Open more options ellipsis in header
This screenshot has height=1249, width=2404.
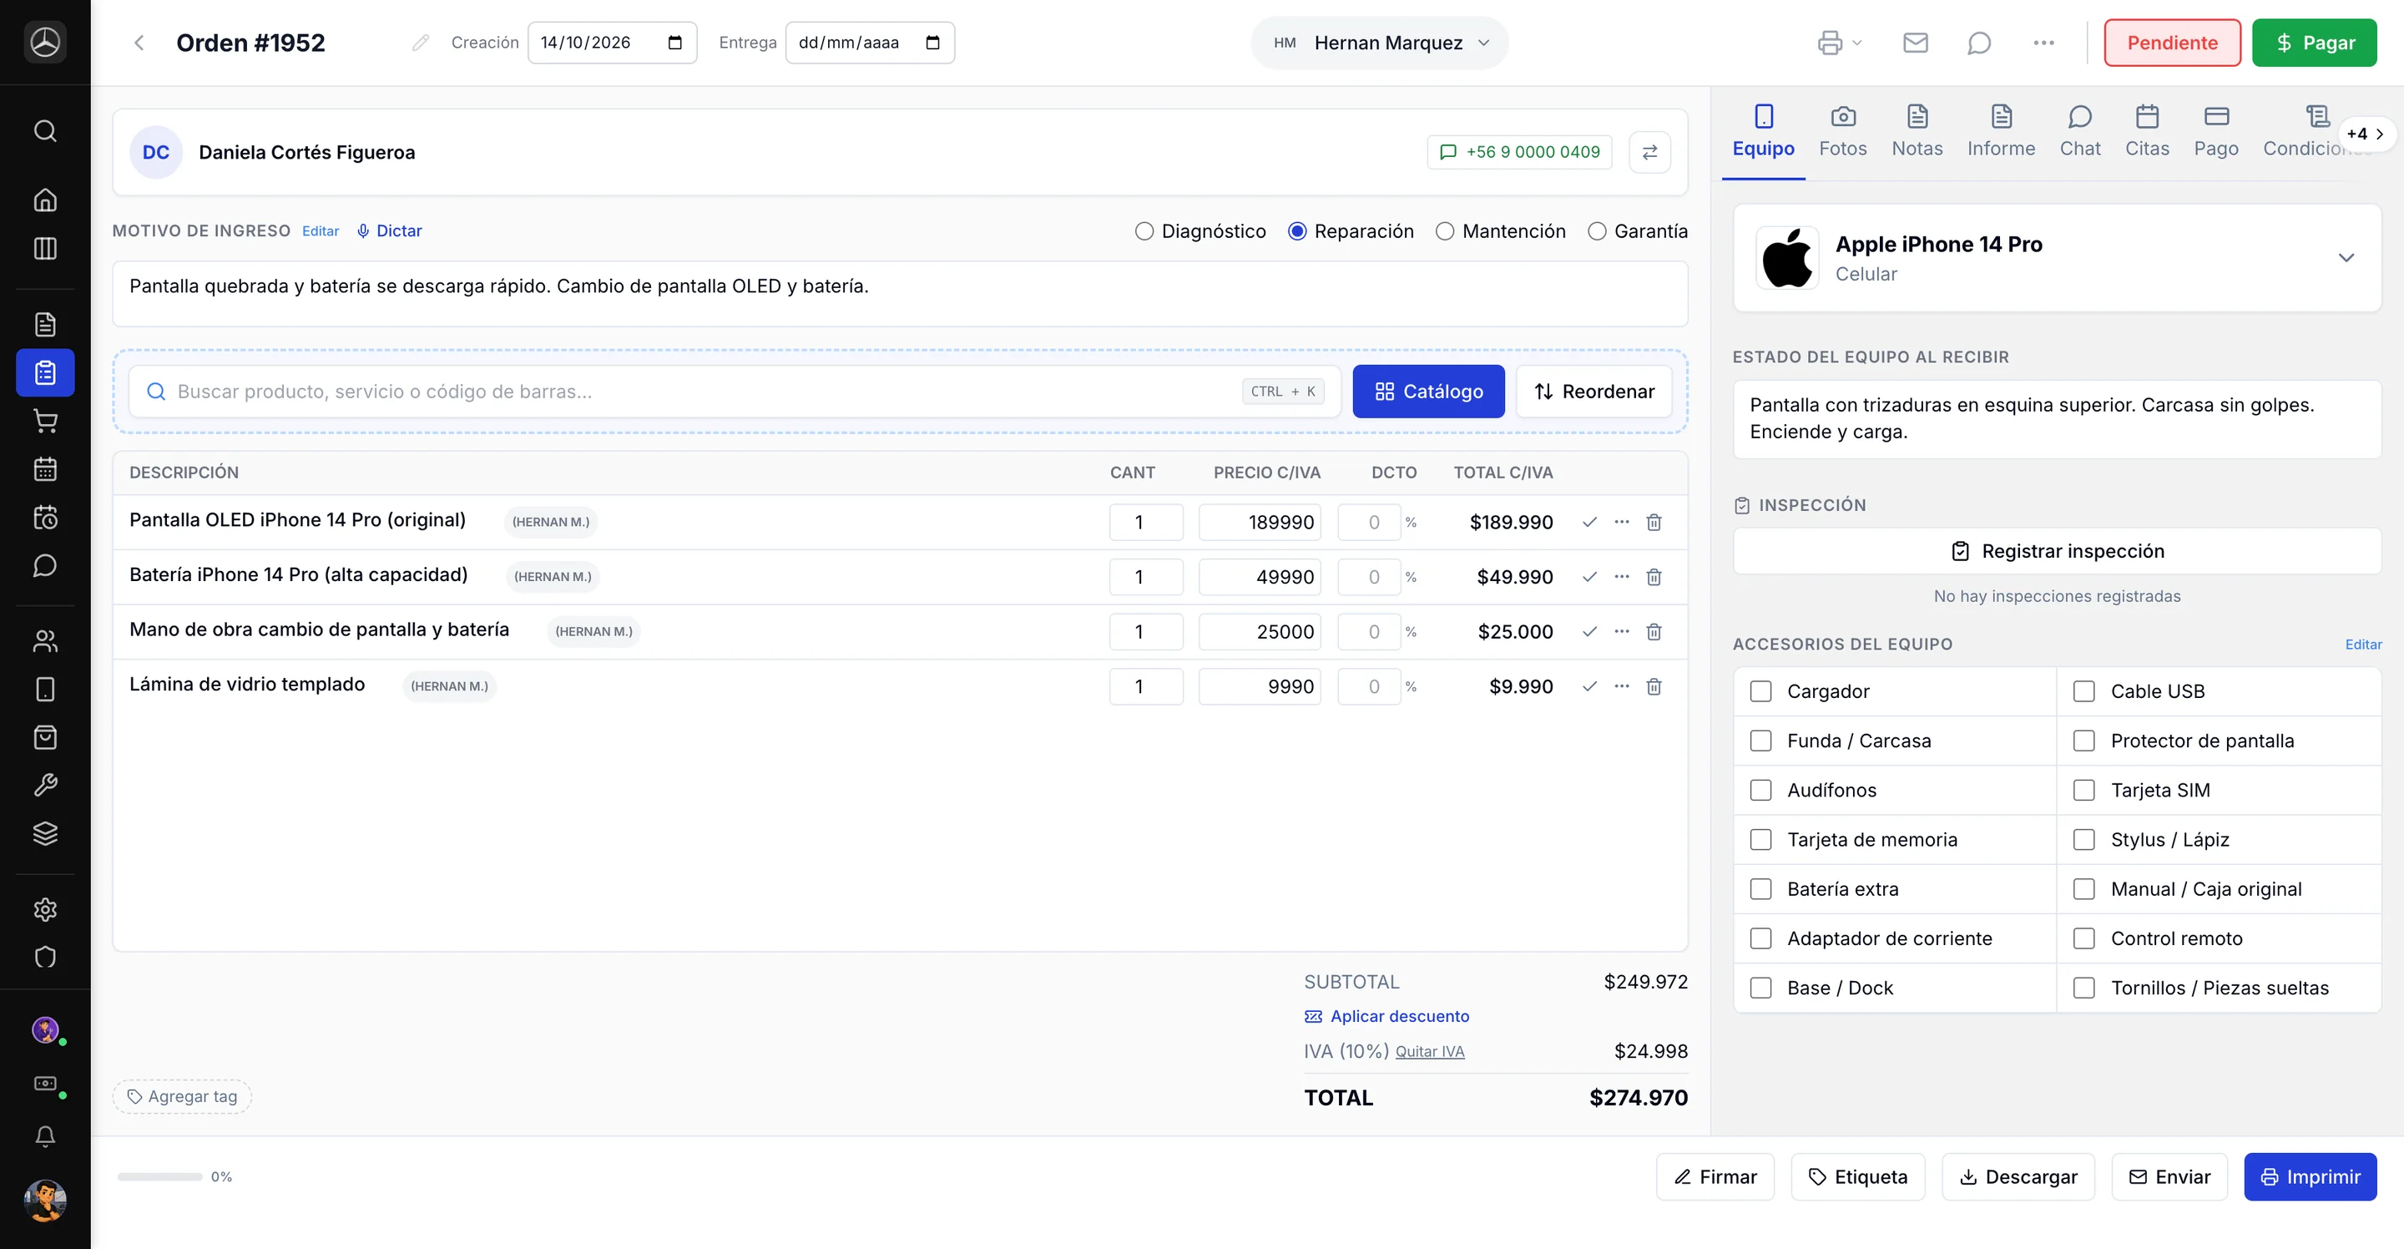(x=2043, y=43)
